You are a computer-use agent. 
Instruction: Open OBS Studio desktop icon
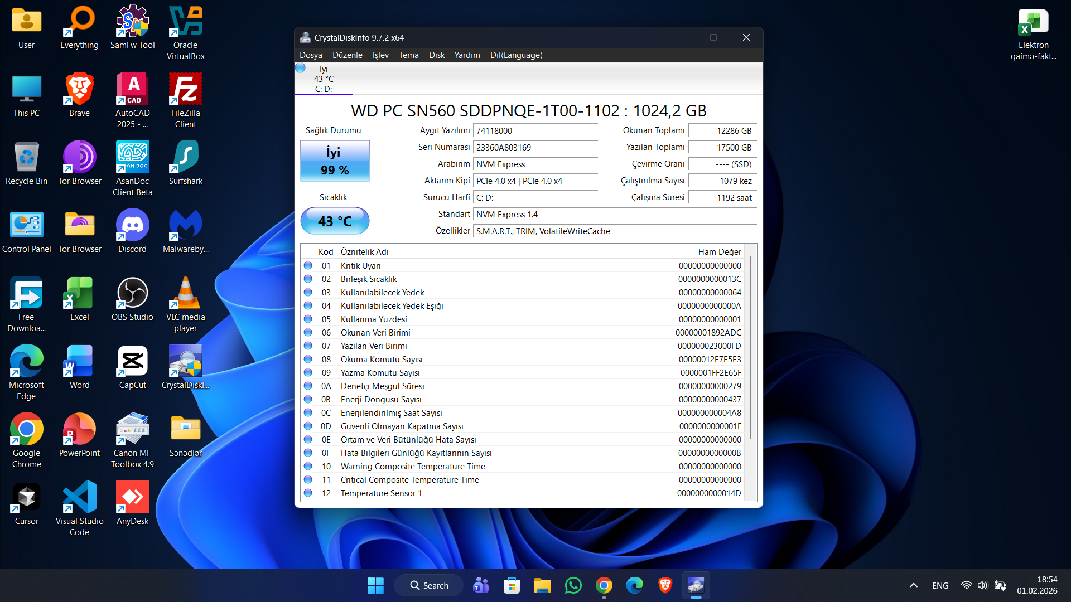click(132, 300)
